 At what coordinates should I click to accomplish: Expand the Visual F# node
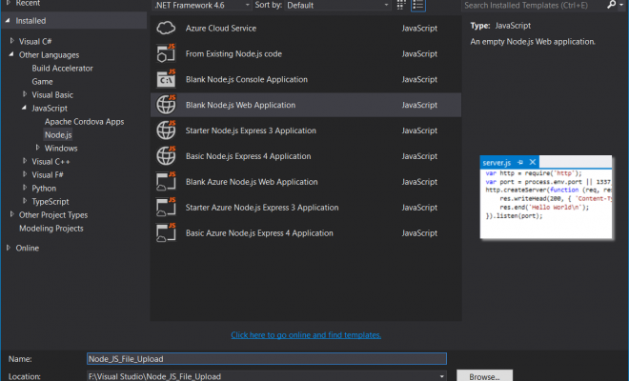pos(25,174)
